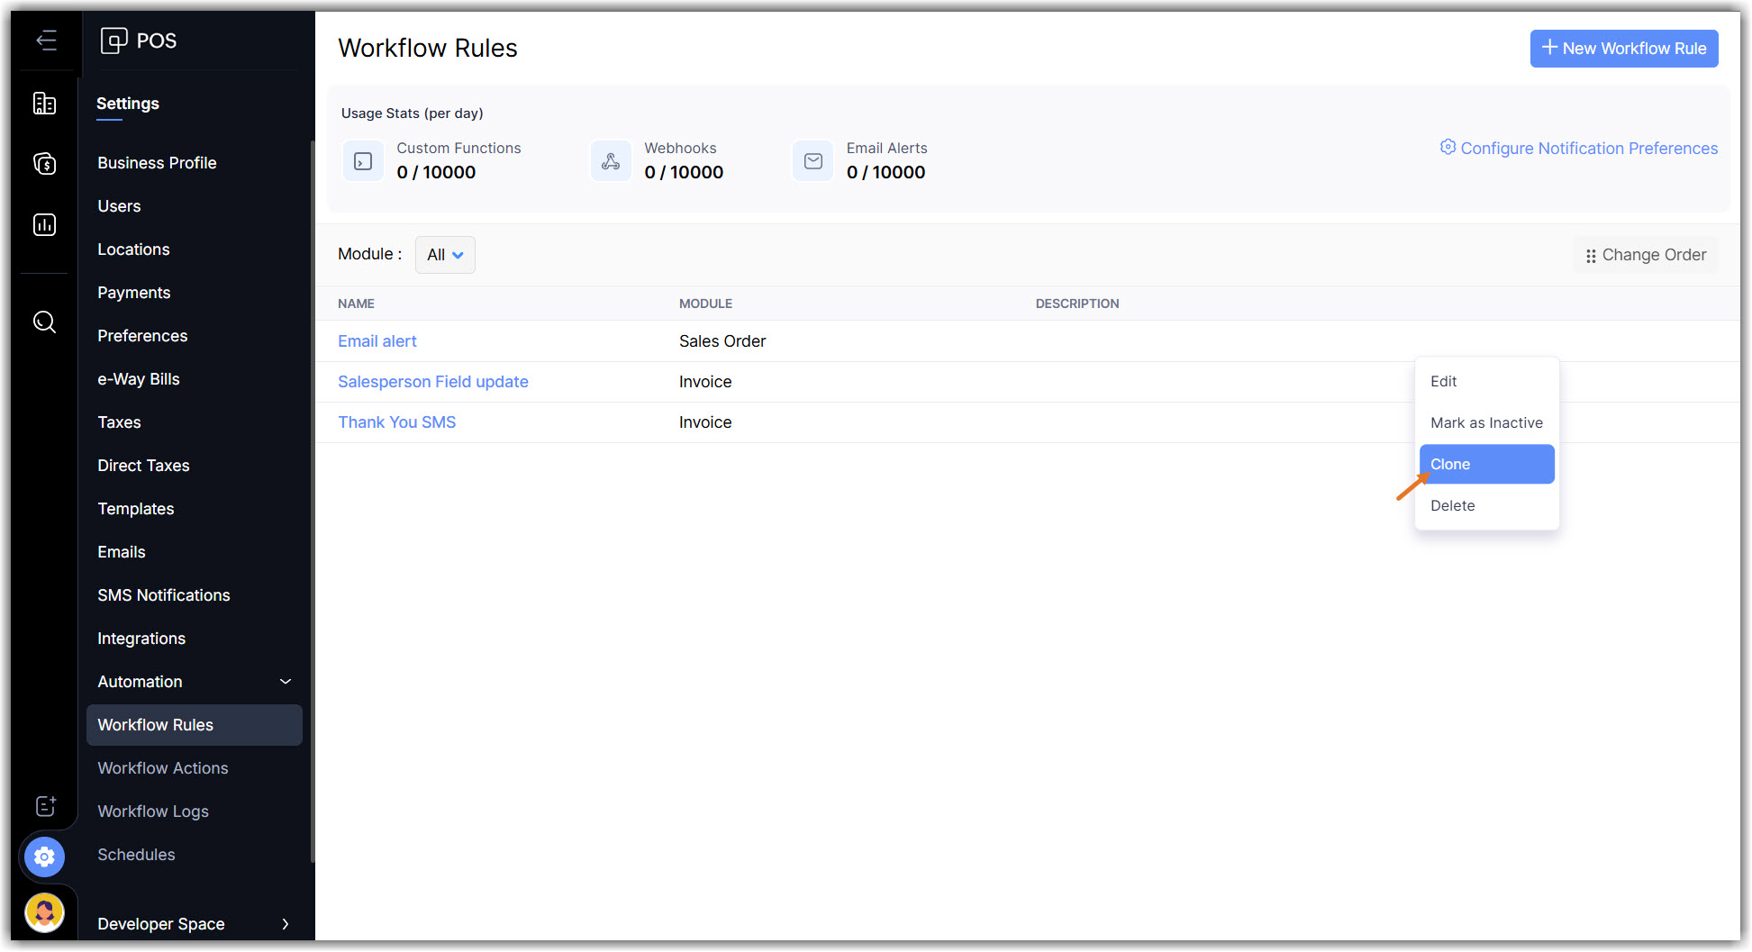Viewport: 1752px width, 952px height.
Task: Click the Configure Notification Preferences gear icon
Action: pyautogui.click(x=1447, y=148)
